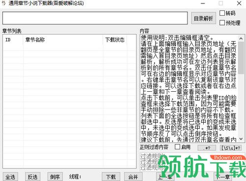Click the 下载状态 column header
The image size is (246, 181).
115,40
